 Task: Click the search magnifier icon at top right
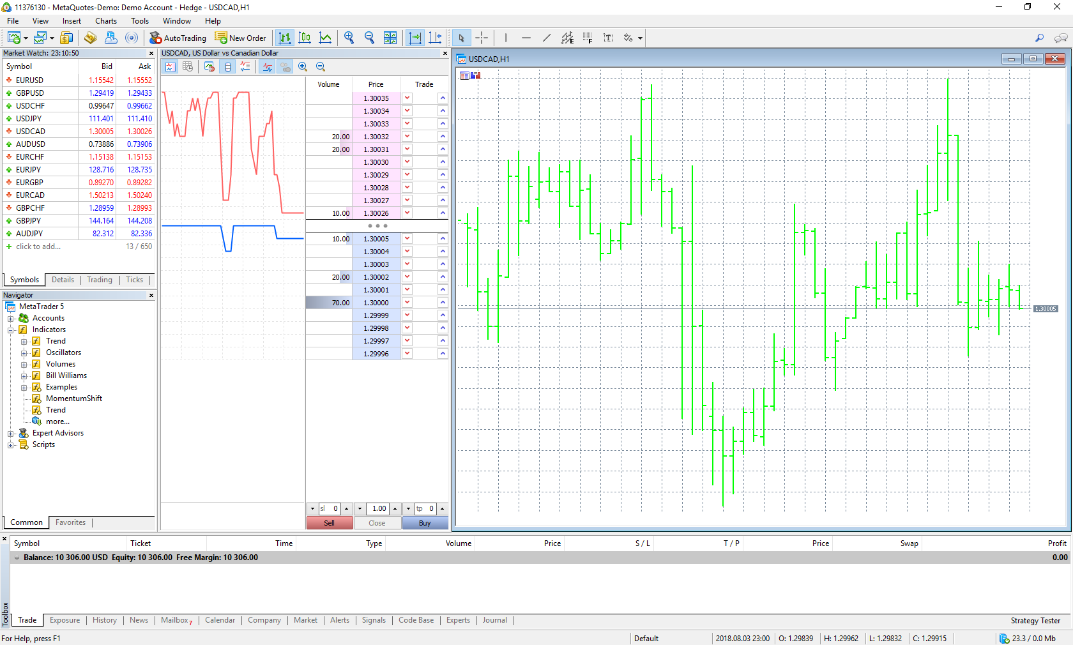pyautogui.click(x=1039, y=38)
